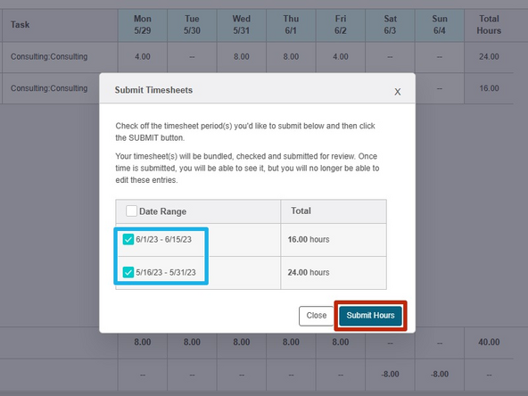528x396 pixels.
Task: Click the 'Check off the timesheet period(s)' instruction text
Action: tap(245, 132)
